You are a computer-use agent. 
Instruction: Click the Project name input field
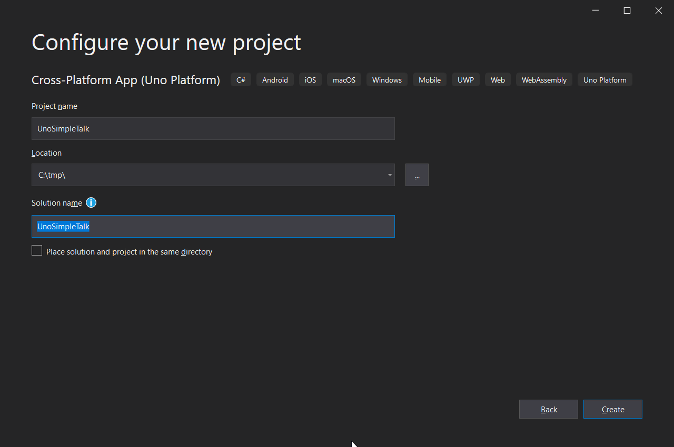pos(213,128)
